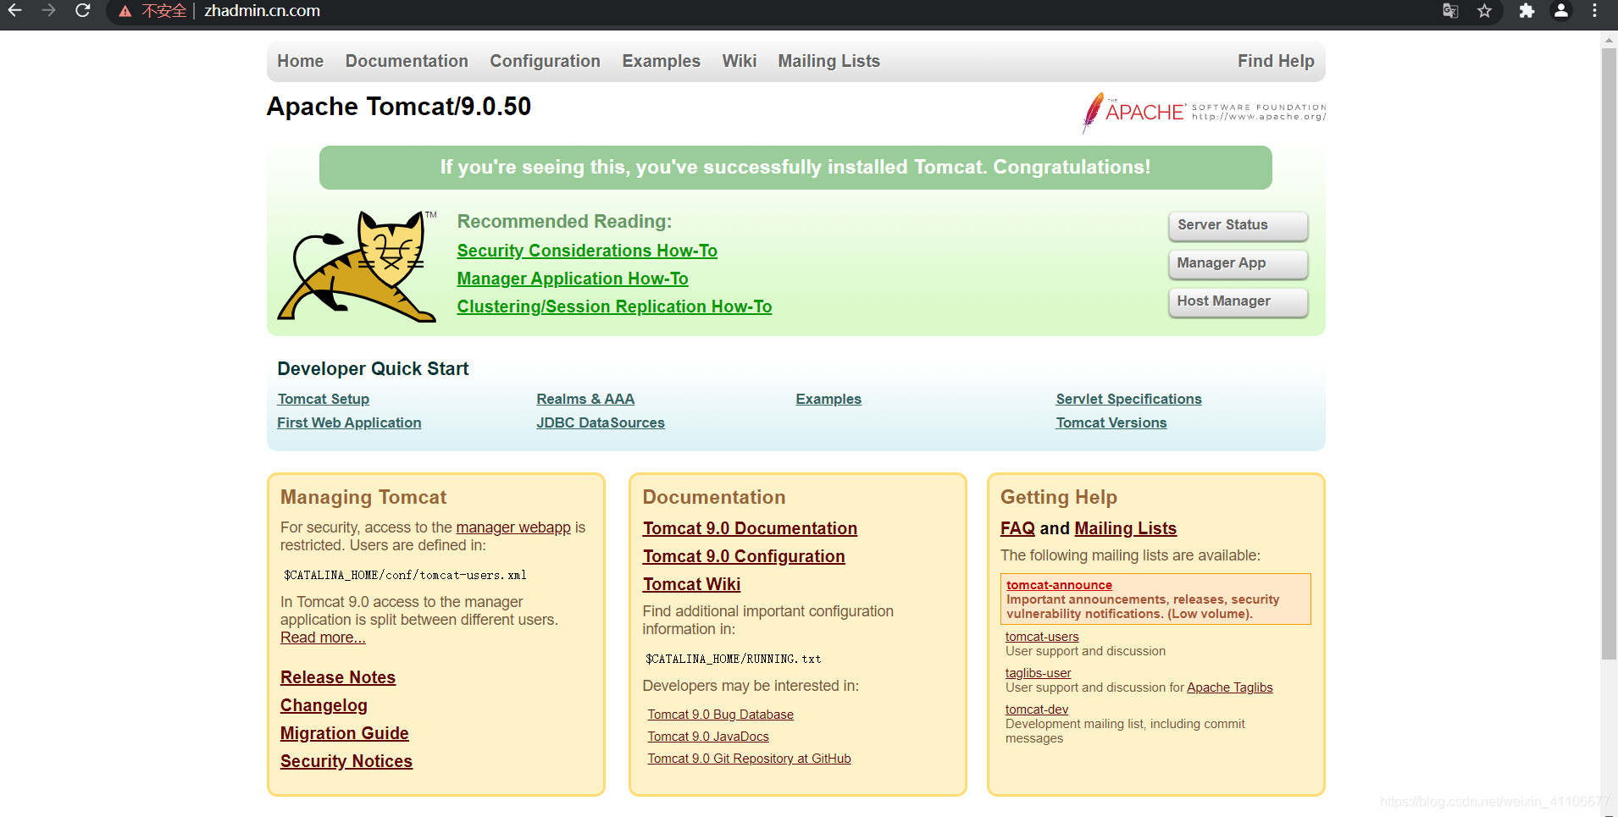Click the vertical page scrollbar thumb
1618x817 pixels.
pos(1609,354)
